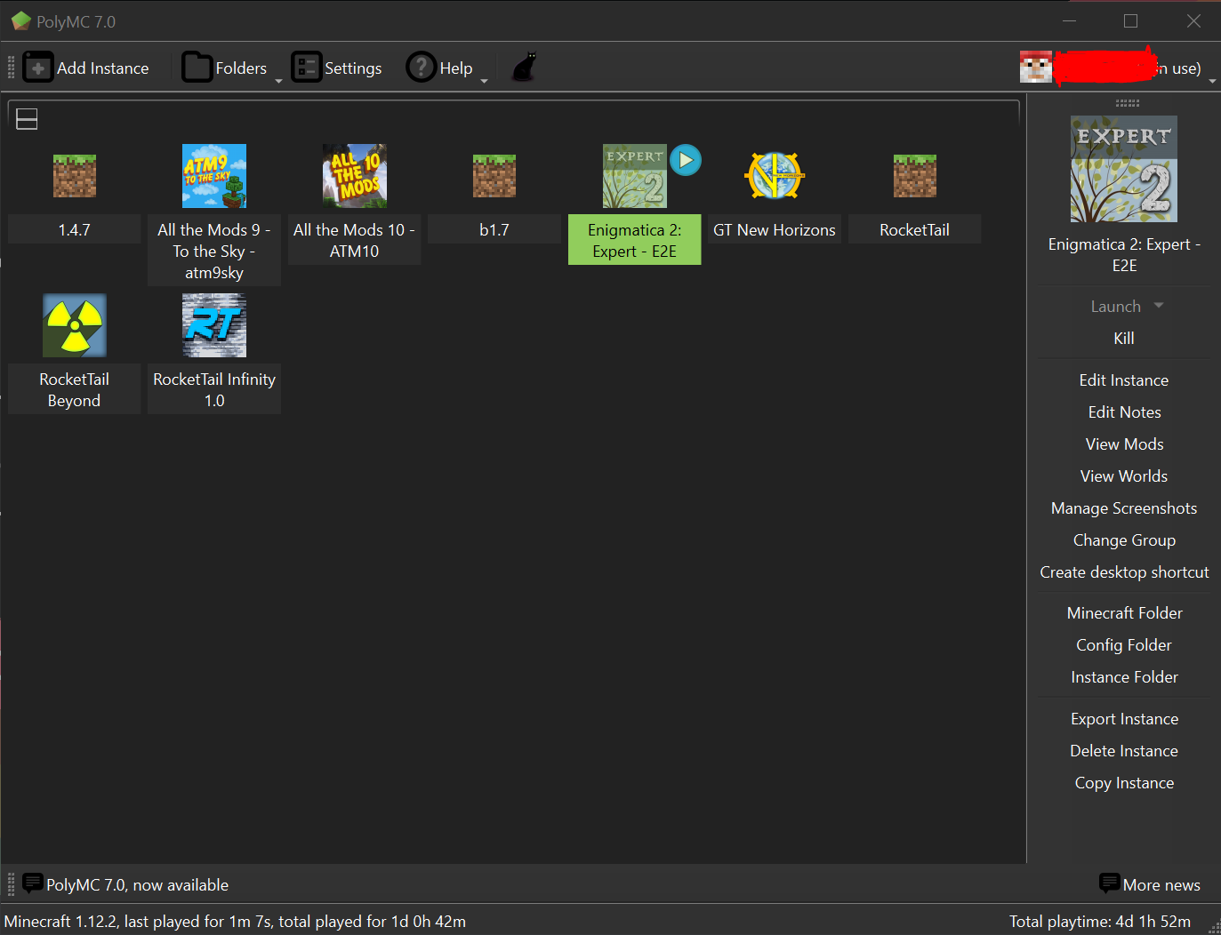Click the Add Instance plus icon
The image size is (1221, 935).
tap(38, 68)
